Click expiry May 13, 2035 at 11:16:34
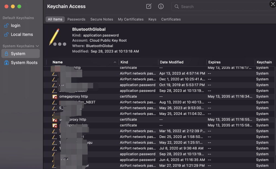Viewport: 276px width, 169px height. coord(230,97)
